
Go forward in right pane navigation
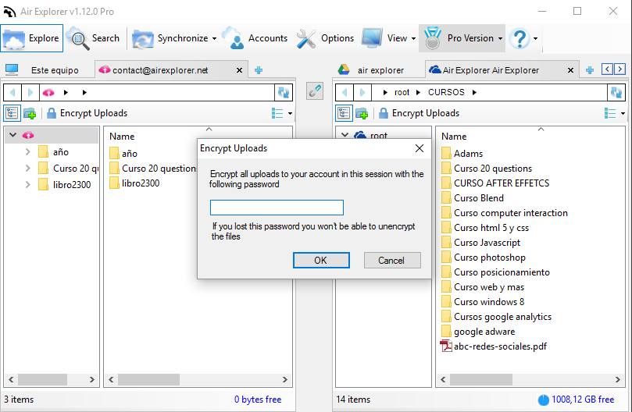click(362, 93)
